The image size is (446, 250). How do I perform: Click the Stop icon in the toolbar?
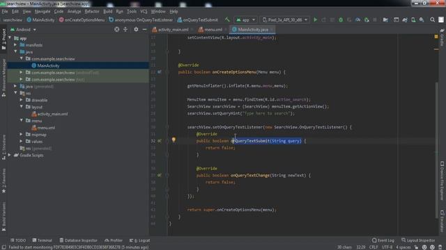pyautogui.click(x=375, y=20)
